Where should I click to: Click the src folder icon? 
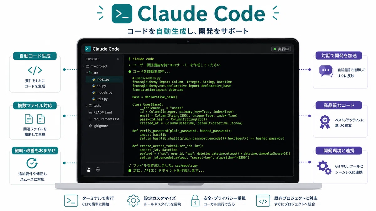(x=91, y=73)
